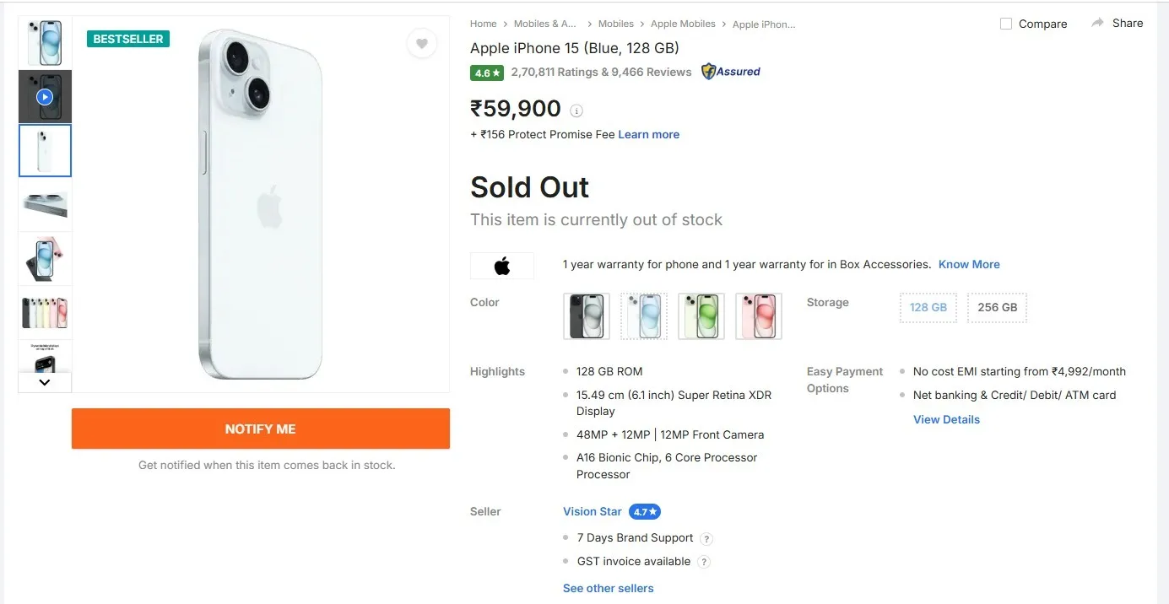
Task: Choose the pink color variant
Action: coord(759,316)
